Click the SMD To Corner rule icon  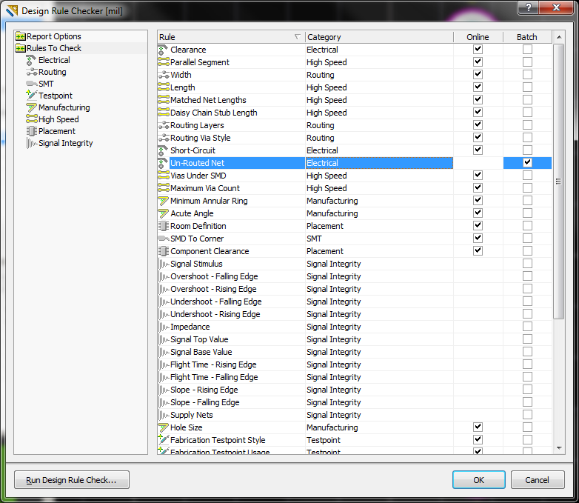[x=163, y=239]
